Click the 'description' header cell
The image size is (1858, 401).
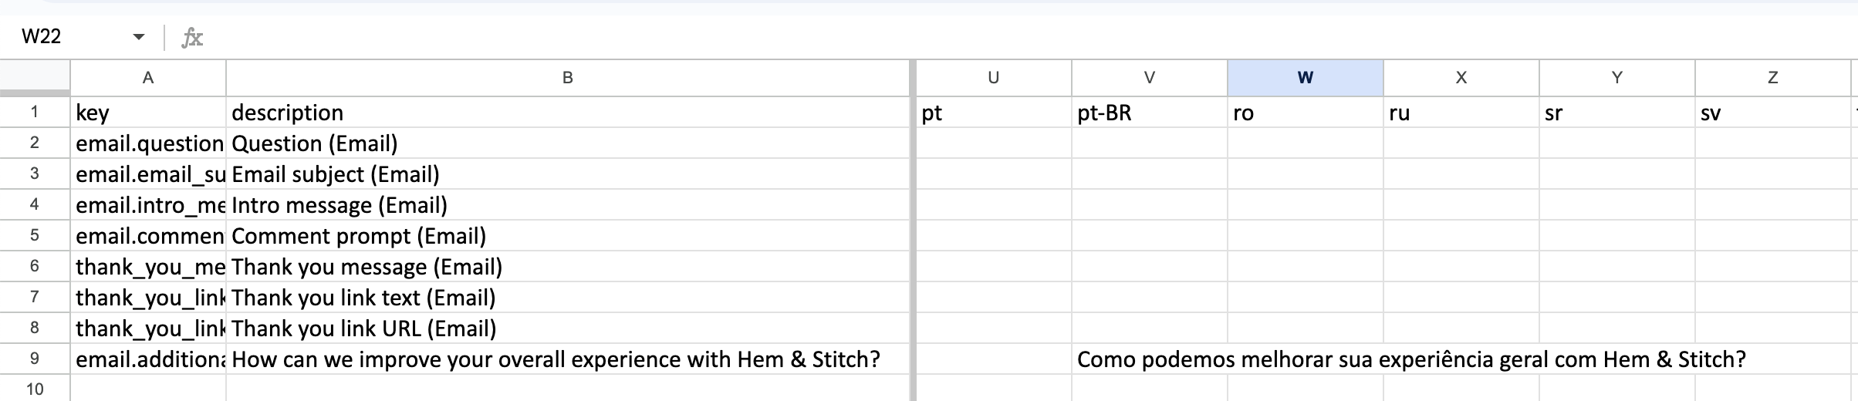click(x=568, y=113)
